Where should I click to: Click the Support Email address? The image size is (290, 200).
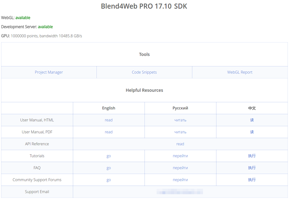point(180,192)
